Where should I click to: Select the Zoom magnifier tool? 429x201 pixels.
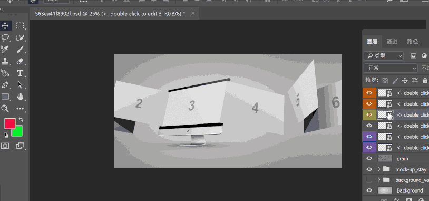pos(5,109)
